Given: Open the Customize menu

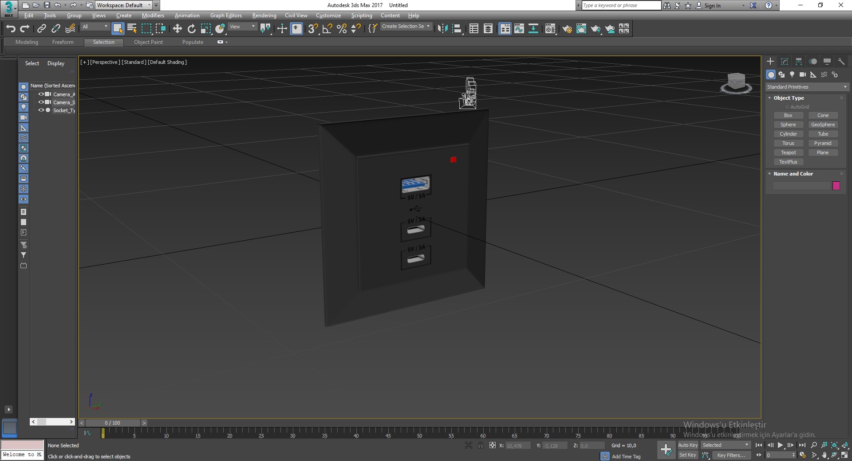Looking at the screenshot, I should tap(328, 16).
